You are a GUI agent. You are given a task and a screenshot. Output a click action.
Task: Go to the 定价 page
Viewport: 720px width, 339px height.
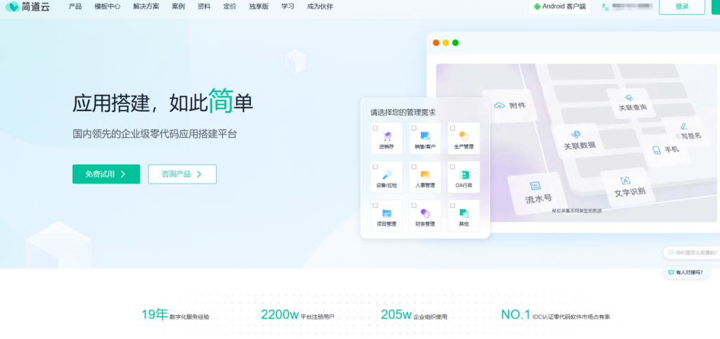point(230,6)
